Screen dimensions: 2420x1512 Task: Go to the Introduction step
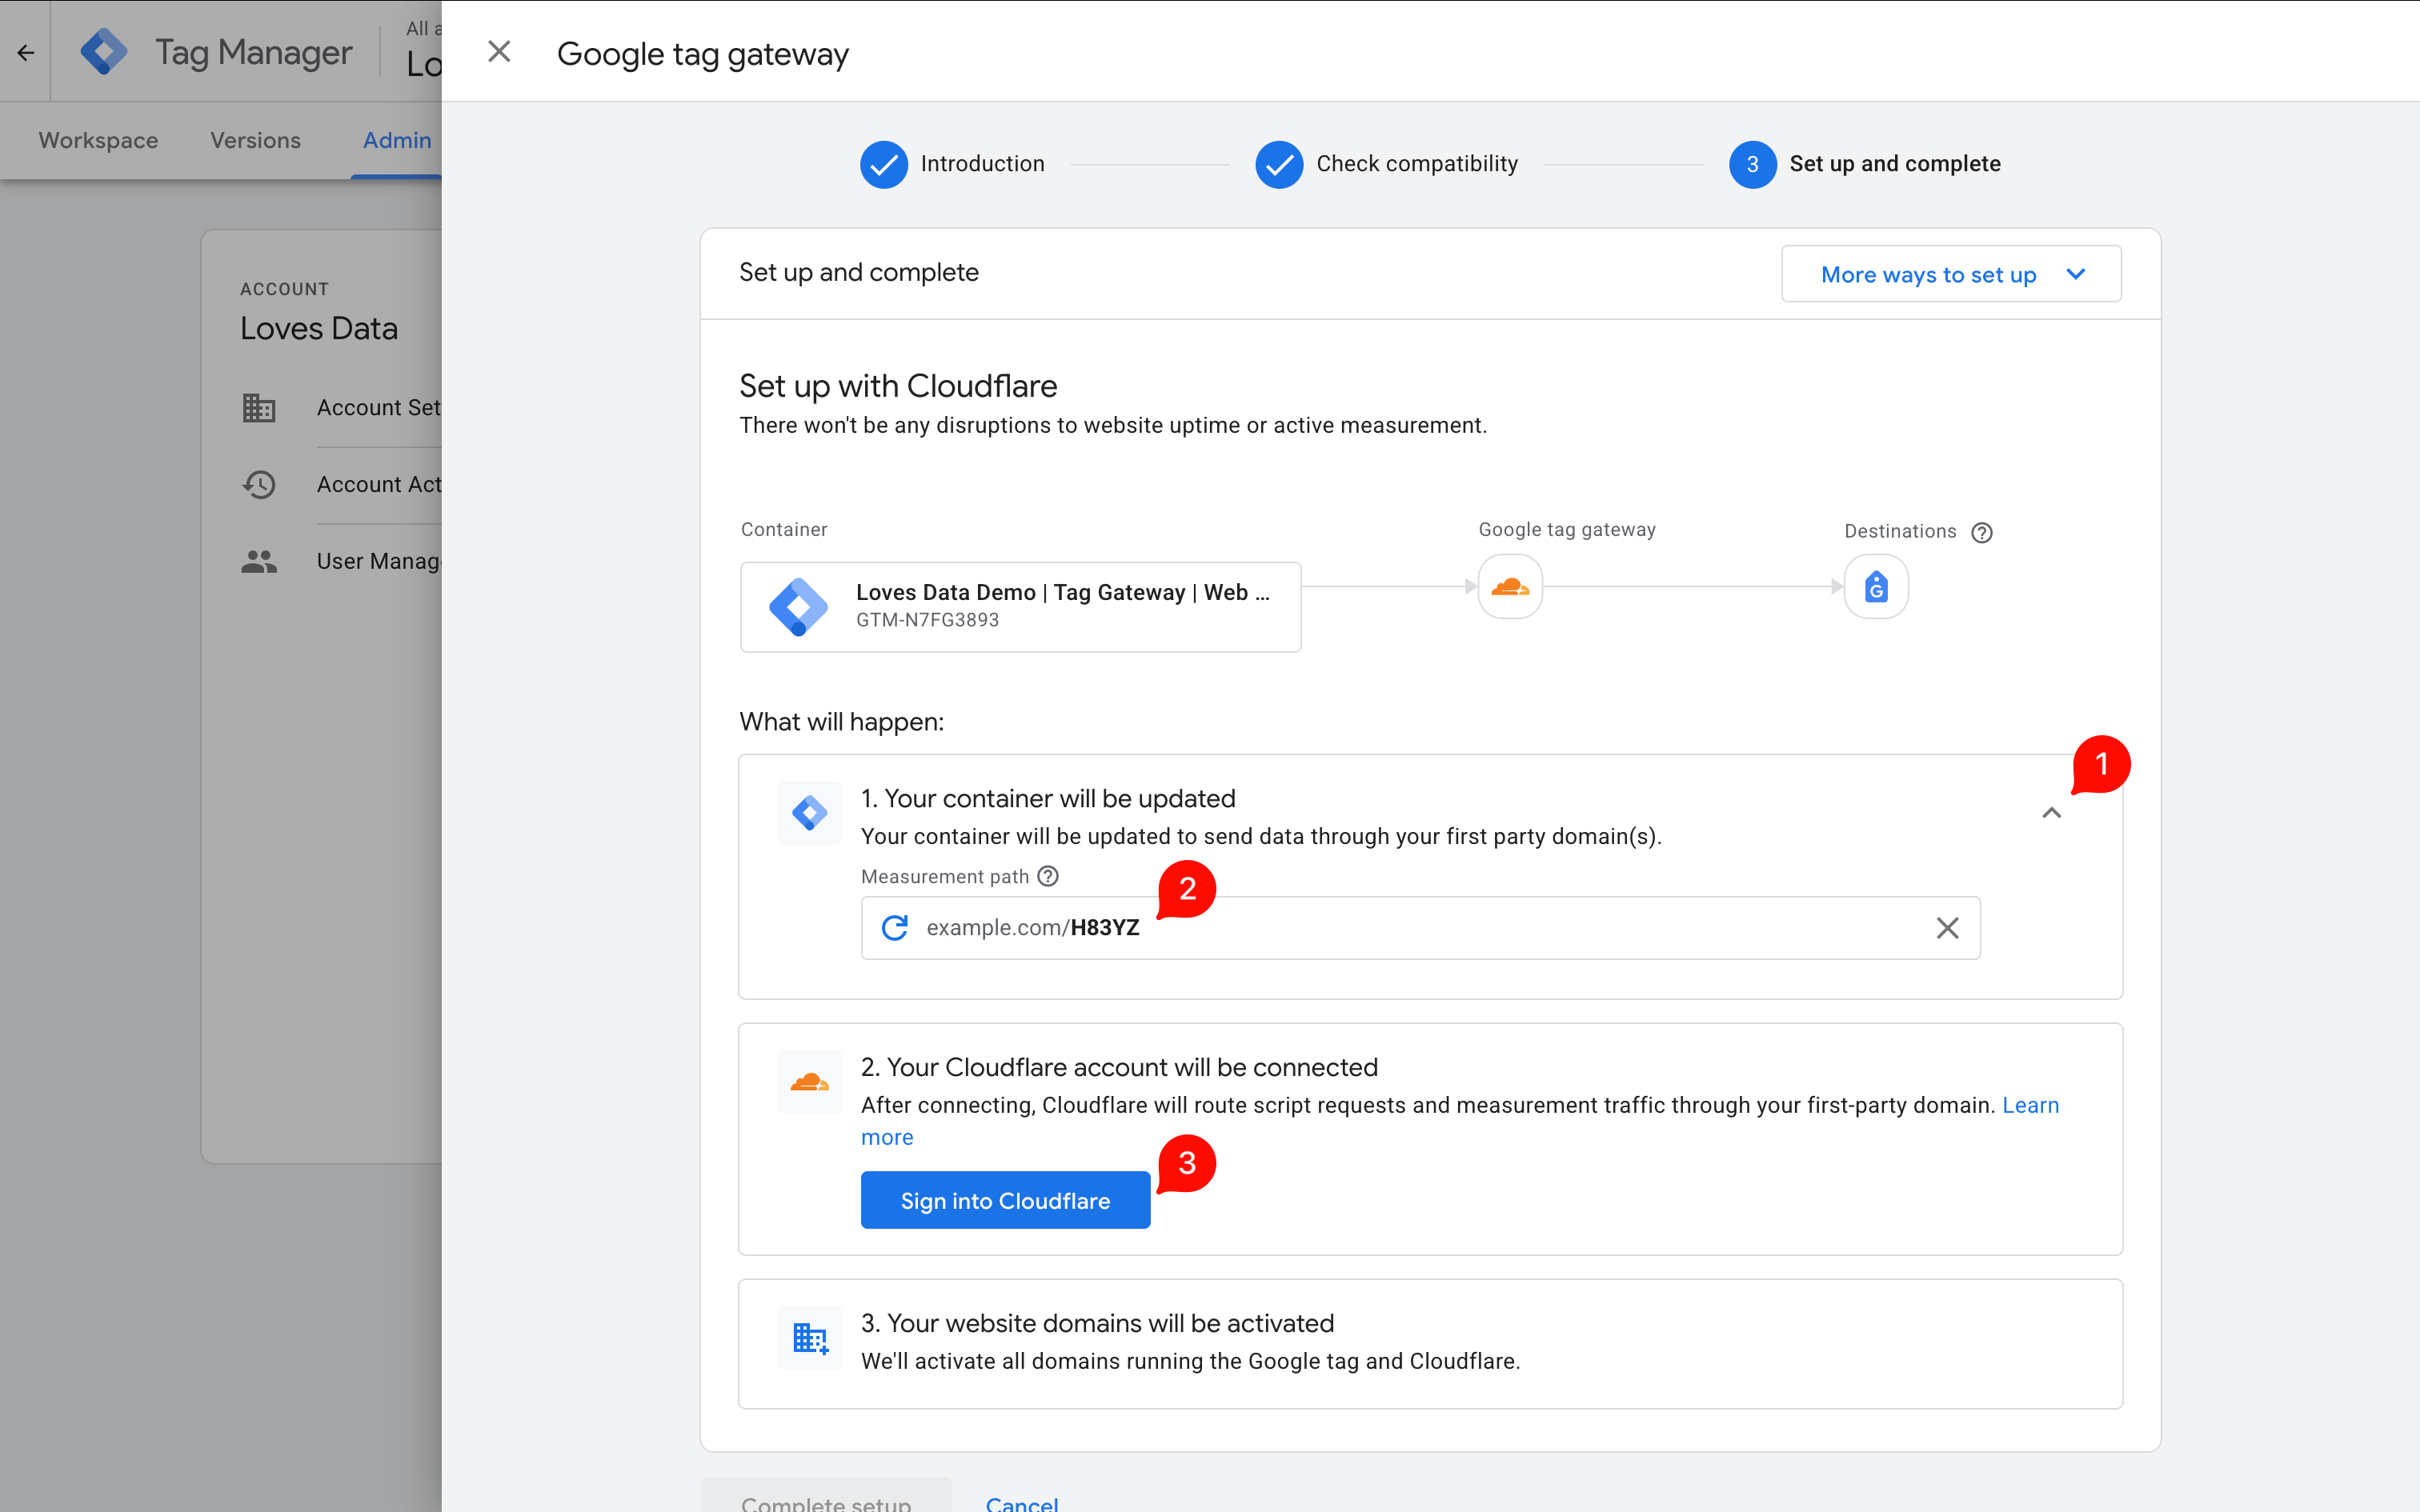[x=952, y=164]
